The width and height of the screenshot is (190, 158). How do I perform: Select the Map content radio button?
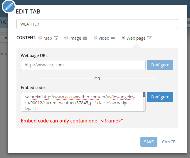click(40, 38)
